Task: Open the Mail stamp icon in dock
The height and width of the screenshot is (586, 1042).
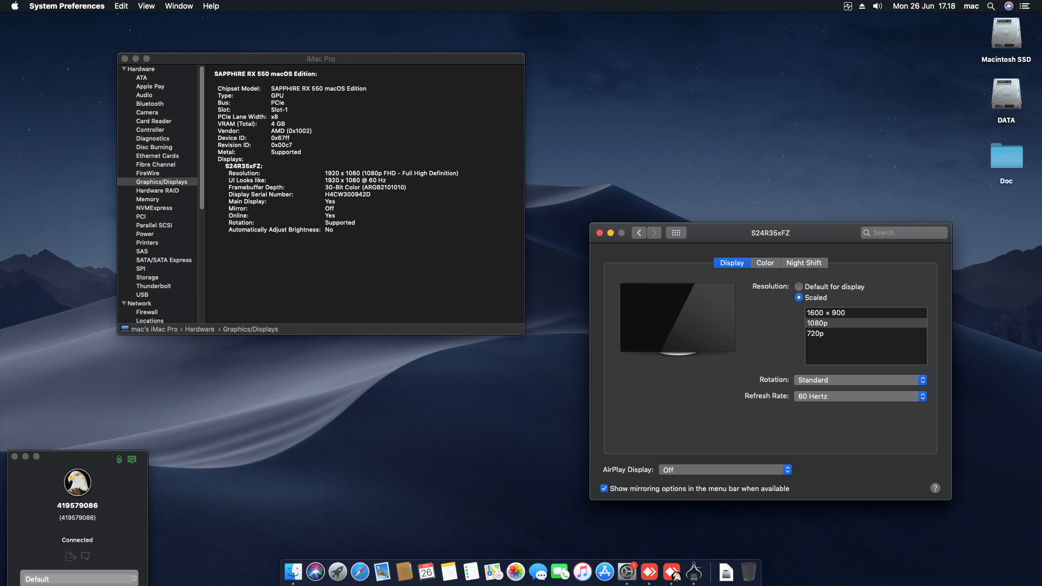Action: click(x=382, y=572)
